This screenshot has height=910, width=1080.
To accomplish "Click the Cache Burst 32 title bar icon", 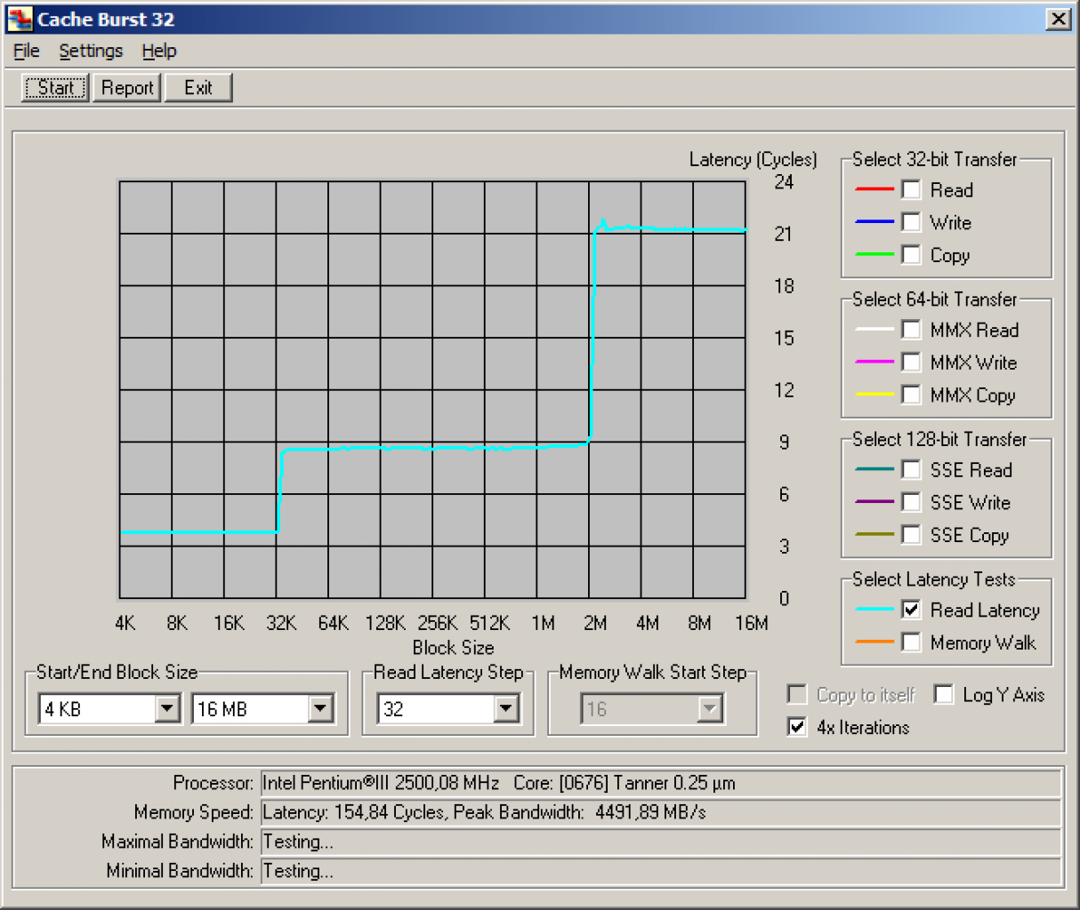I will 20,19.
